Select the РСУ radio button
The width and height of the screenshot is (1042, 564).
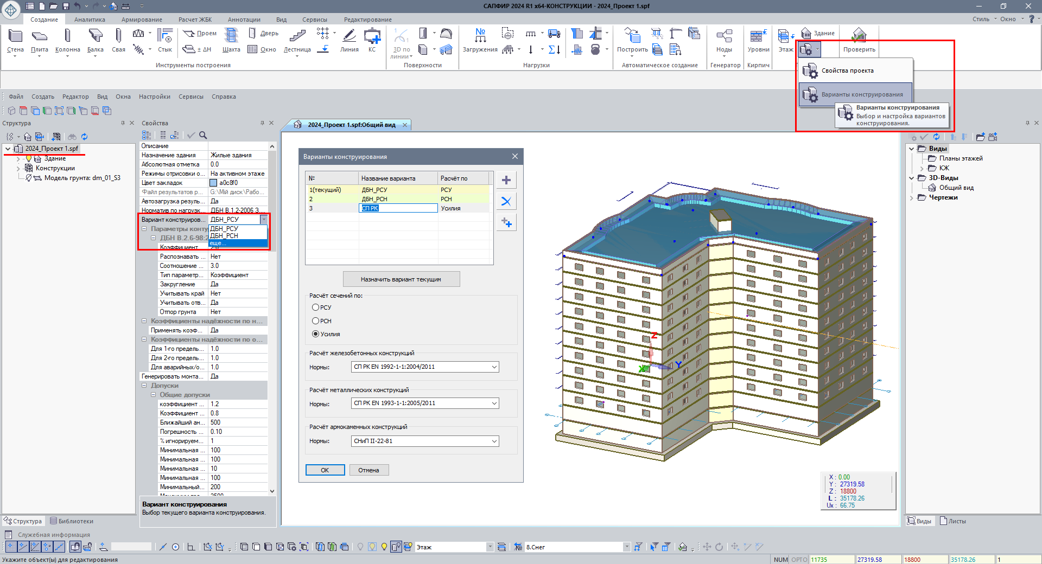tap(315, 307)
